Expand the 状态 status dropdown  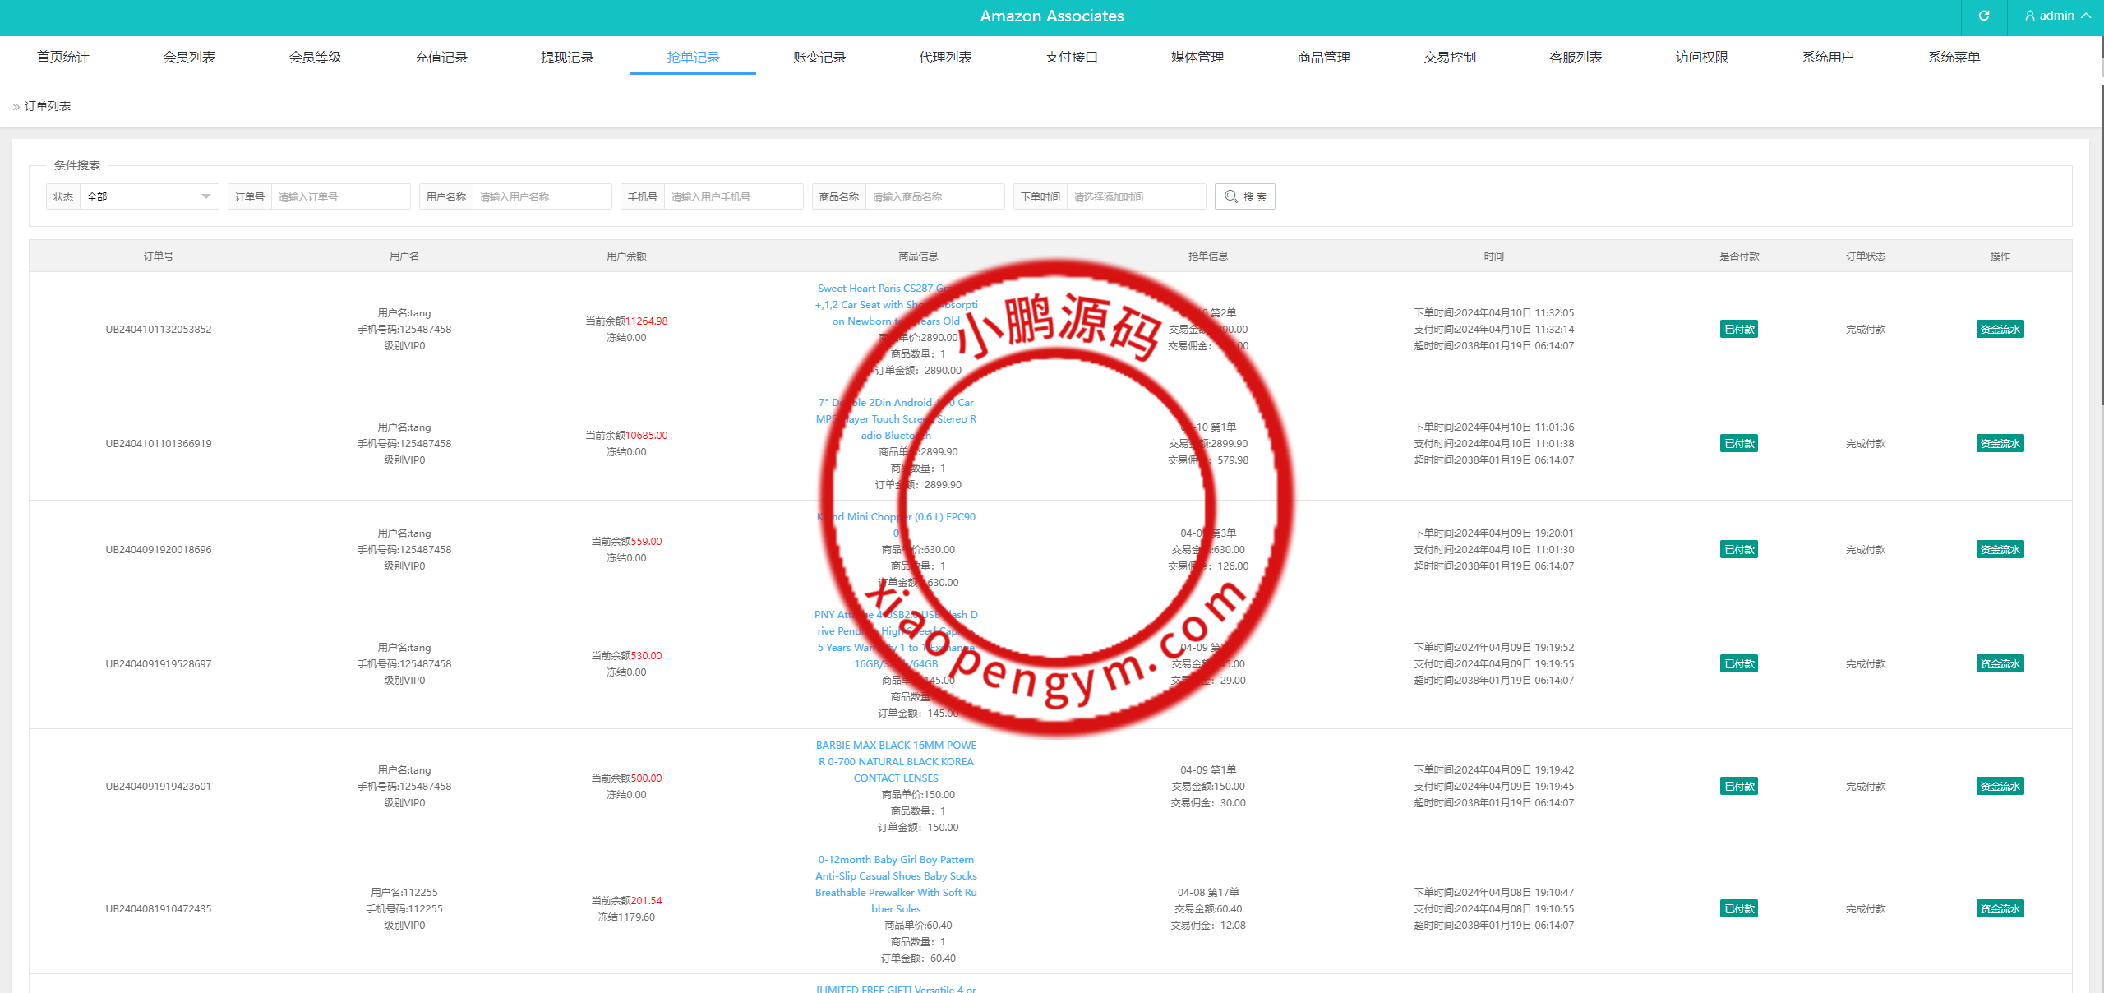point(148,196)
